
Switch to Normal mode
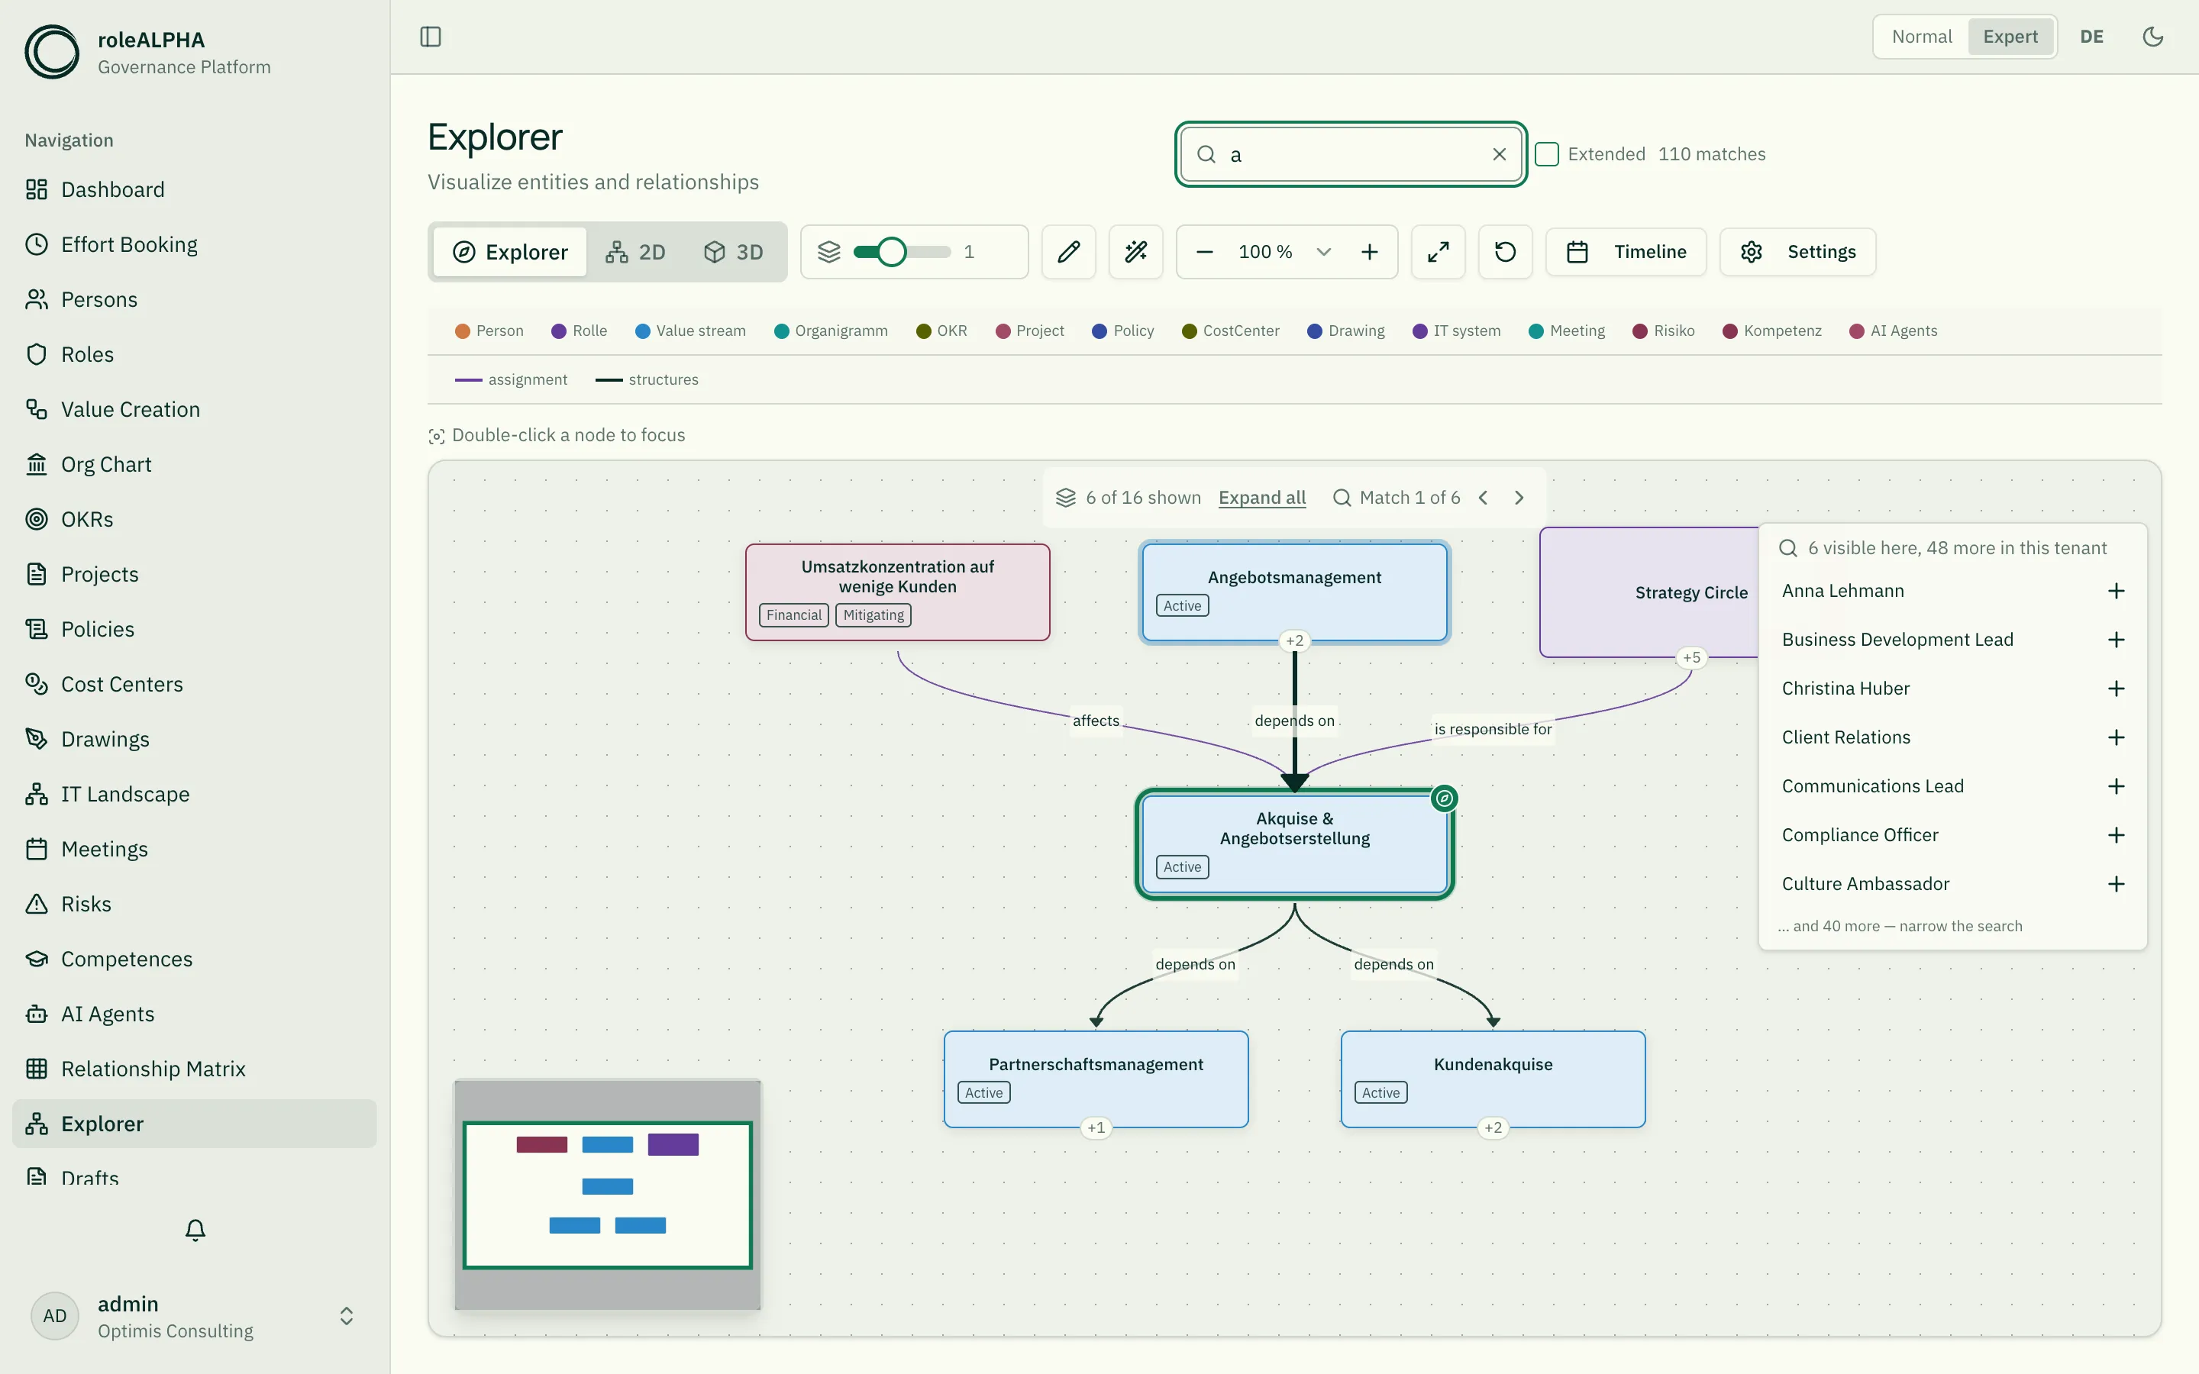pos(1922,37)
